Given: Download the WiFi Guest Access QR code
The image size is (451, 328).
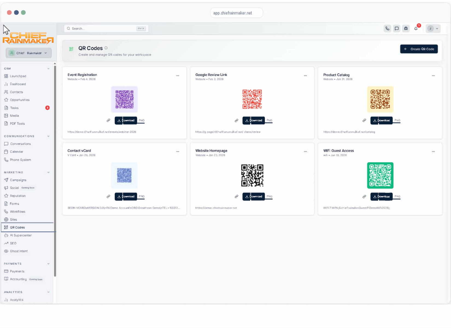Looking at the screenshot, I should coord(382,197).
